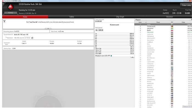Click the flag icon for rockandmicha
This screenshot has width=192, height=108.
tap(172, 79)
